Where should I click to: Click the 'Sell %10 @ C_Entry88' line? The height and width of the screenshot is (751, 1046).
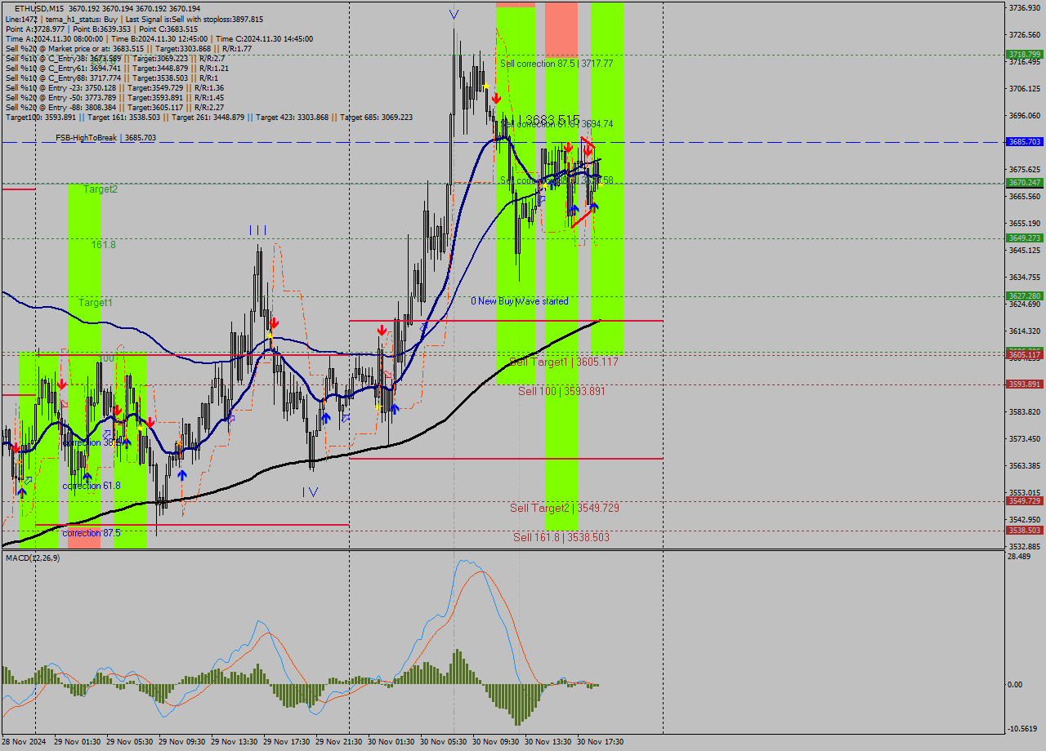click(111, 78)
